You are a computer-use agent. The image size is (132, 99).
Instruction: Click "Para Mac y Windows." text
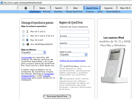pos(113,45)
